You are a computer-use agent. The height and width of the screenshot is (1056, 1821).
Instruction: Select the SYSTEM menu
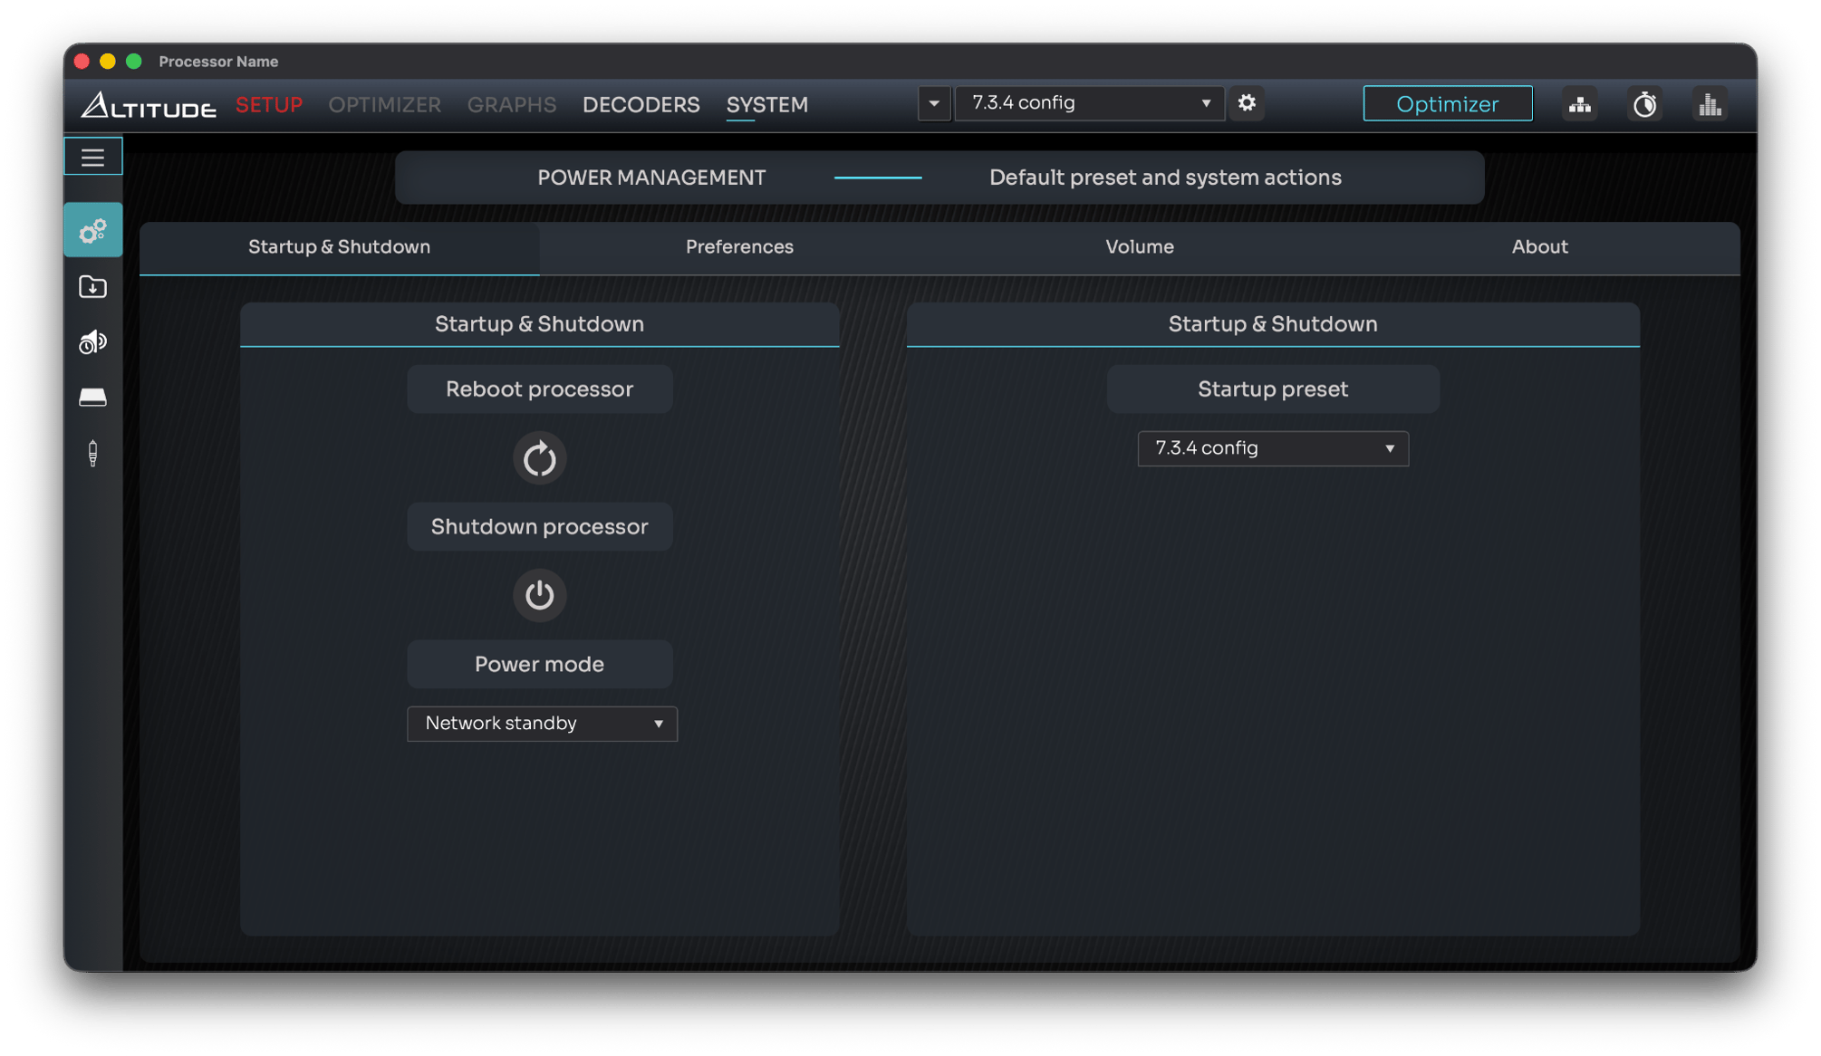pyautogui.click(x=766, y=105)
